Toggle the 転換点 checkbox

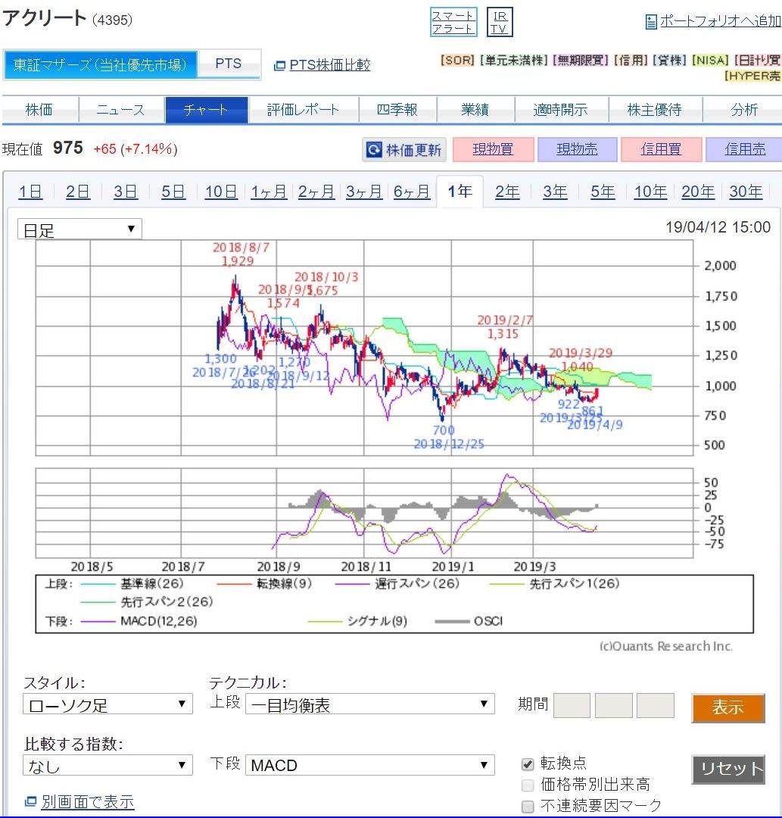(x=528, y=763)
